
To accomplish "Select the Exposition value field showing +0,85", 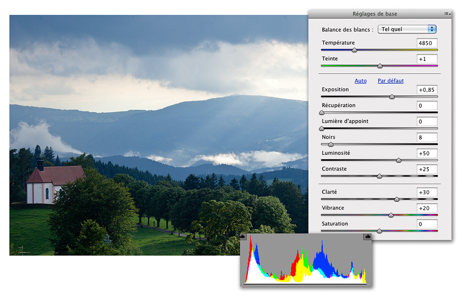I will point(427,90).
